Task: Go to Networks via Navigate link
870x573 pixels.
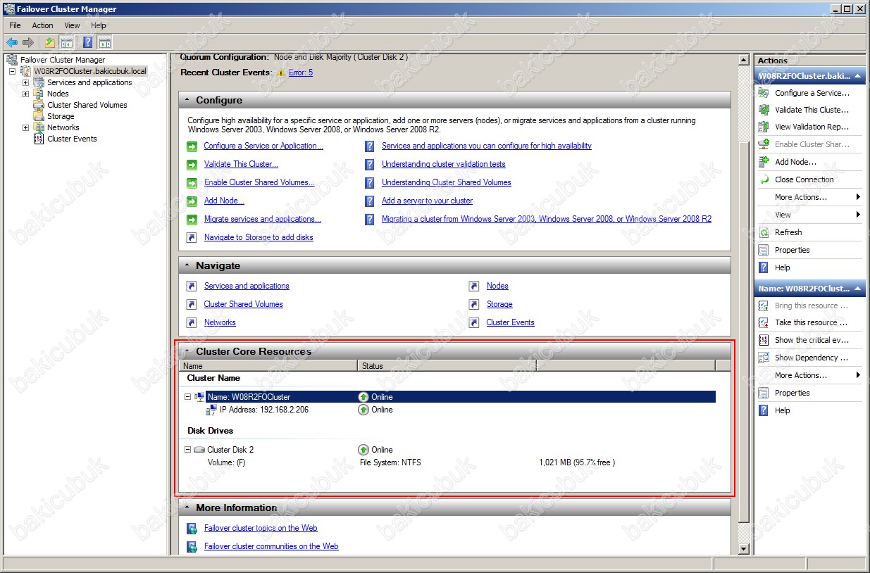Action: [x=220, y=323]
